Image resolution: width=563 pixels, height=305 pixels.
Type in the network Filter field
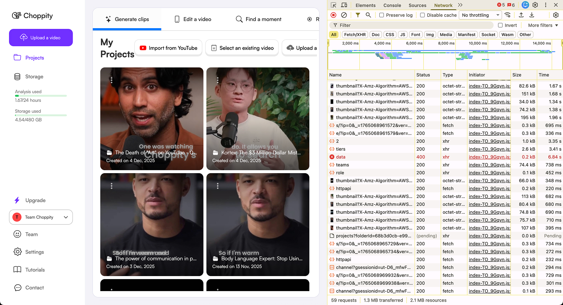click(x=411, y=25)
